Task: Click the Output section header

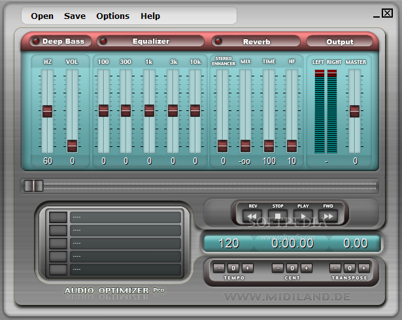Action: click(x=339, y=41)
